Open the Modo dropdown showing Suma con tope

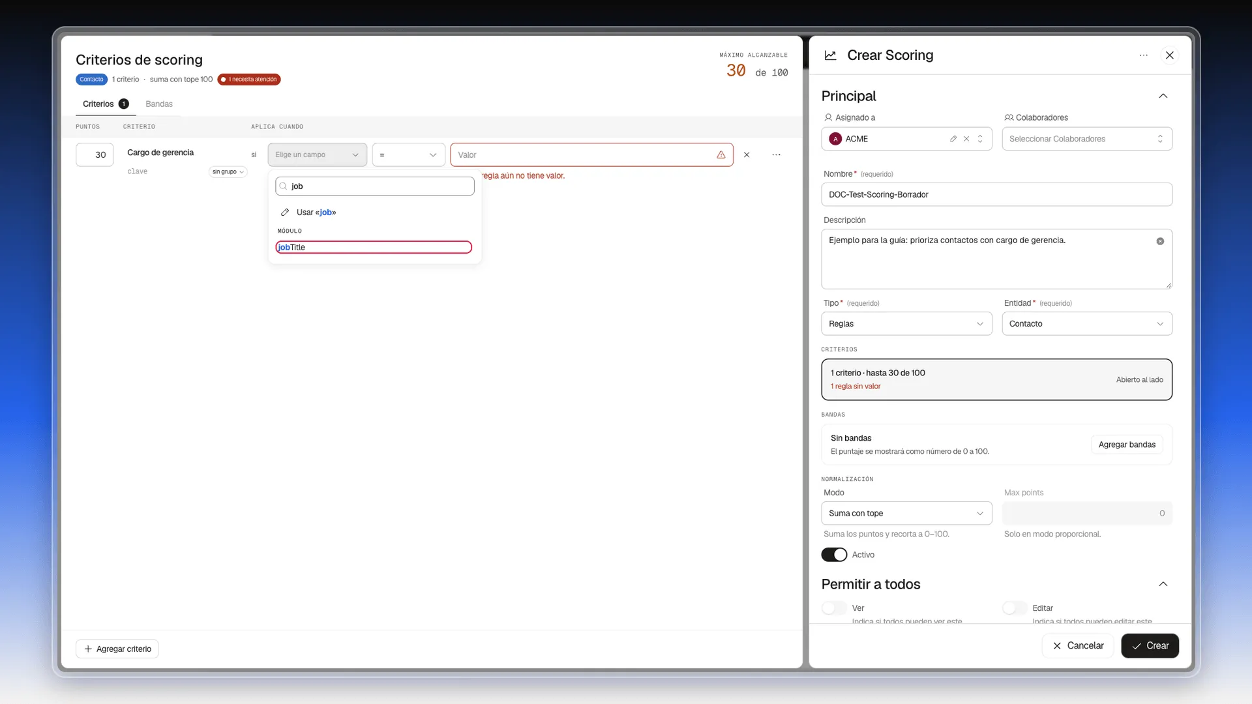tap(906, 514)
